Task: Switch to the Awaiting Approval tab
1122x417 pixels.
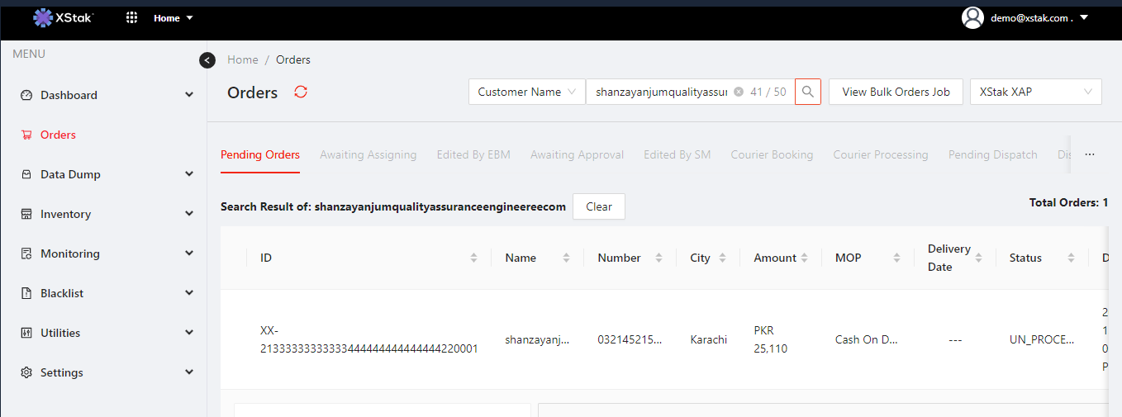Action: (577, 154)
